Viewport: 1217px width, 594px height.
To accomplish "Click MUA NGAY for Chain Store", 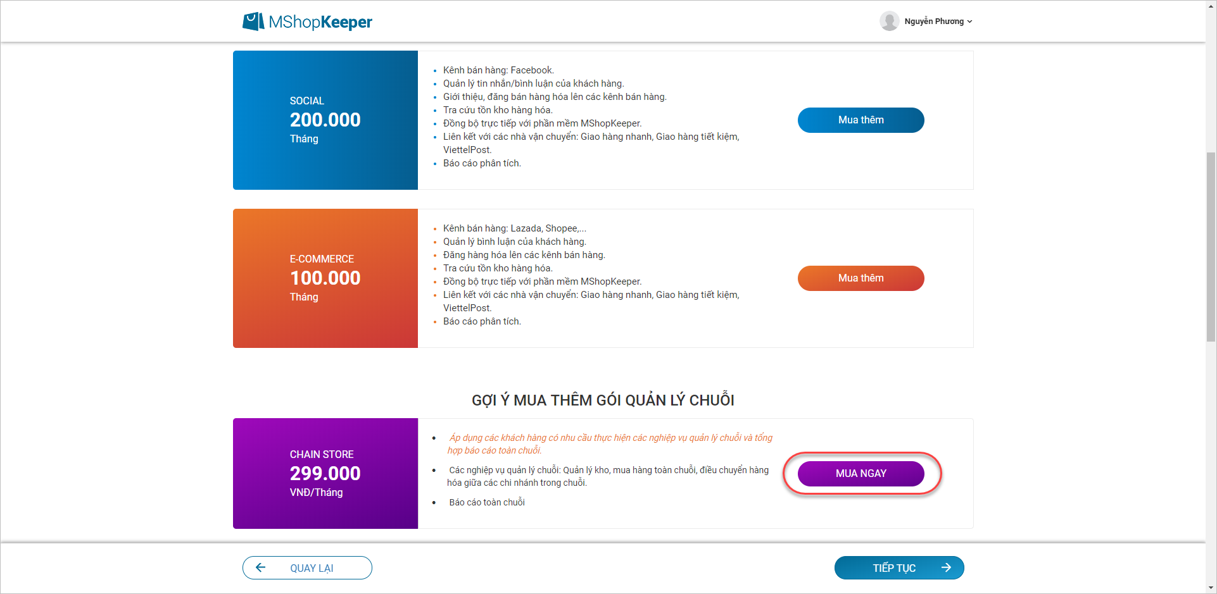I will point(861,473).
